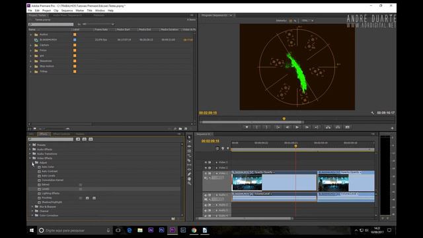423x238 pixels.
Task: Select the Pen tool
Action: pos(190,174)
